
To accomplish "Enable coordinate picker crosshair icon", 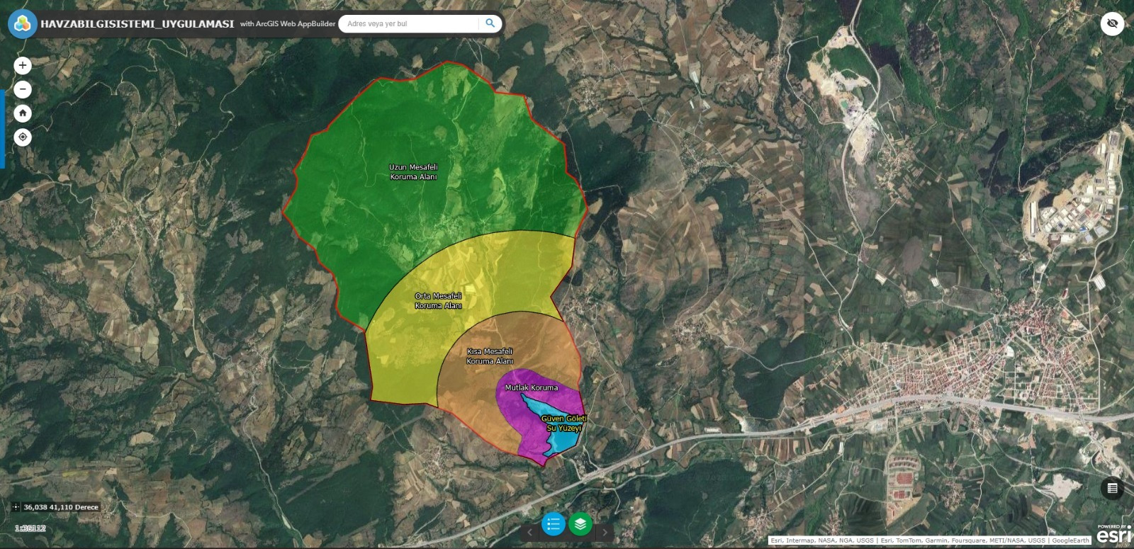I will point(16,507).
